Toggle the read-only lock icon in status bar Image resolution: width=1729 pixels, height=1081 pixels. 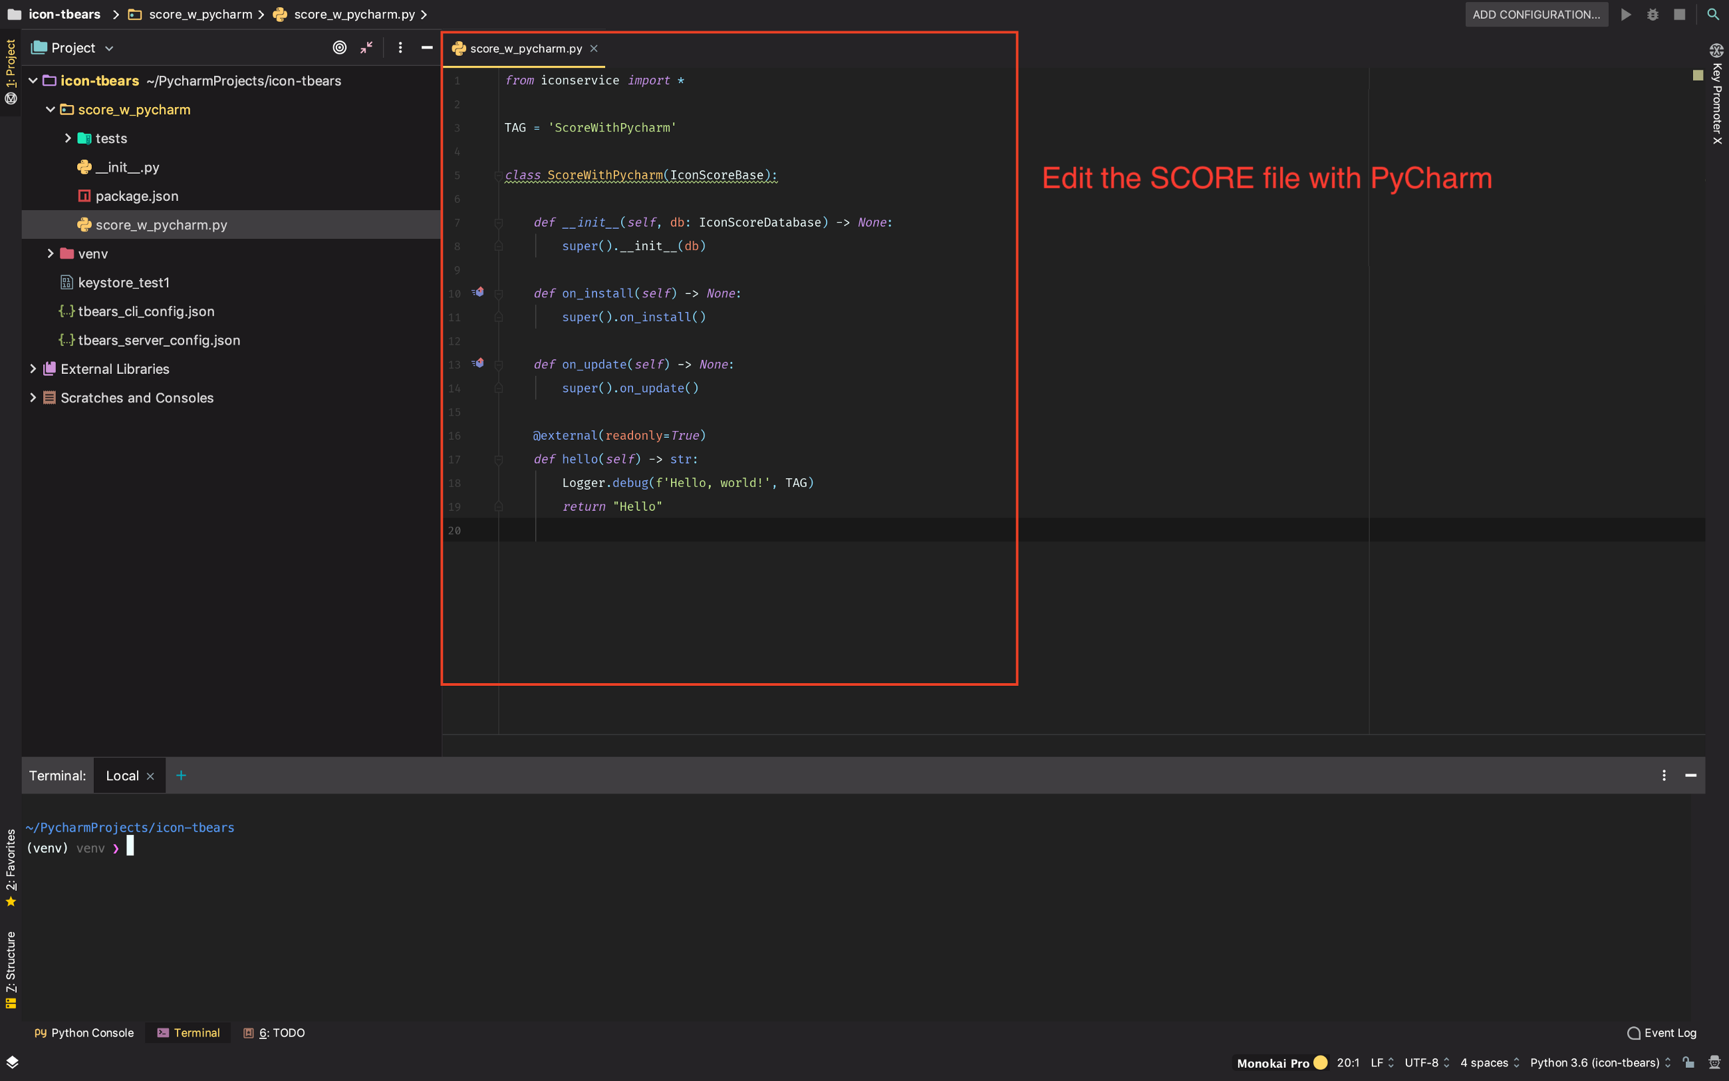pos(1688,1062)
